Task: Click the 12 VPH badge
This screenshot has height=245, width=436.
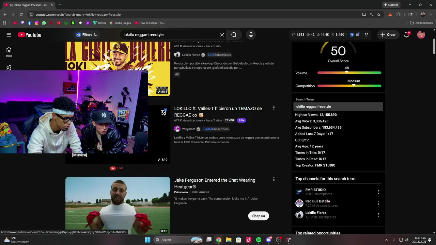Action: pyautogui.click(x=229, y=120)
